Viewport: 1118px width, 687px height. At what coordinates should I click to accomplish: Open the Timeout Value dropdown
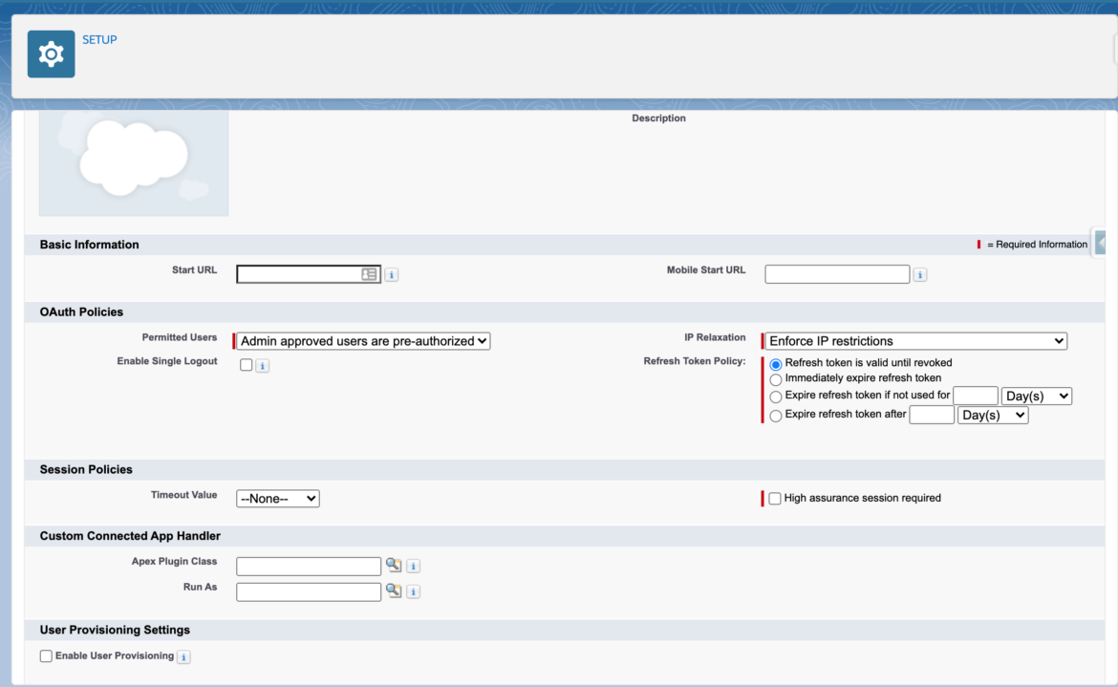coord(277,498)
